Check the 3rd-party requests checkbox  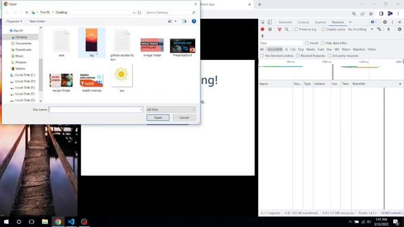(x=330, y=55)
